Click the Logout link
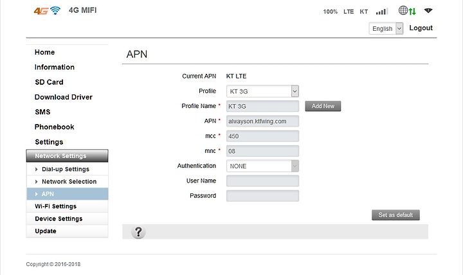The width and height of the screenshot is (463, 275). [421, 28]
